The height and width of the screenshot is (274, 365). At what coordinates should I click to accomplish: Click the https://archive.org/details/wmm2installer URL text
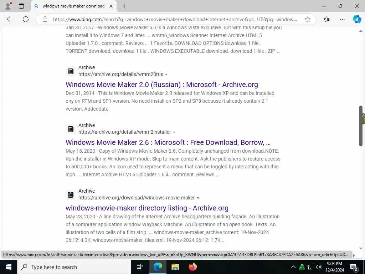click(125, 132)
